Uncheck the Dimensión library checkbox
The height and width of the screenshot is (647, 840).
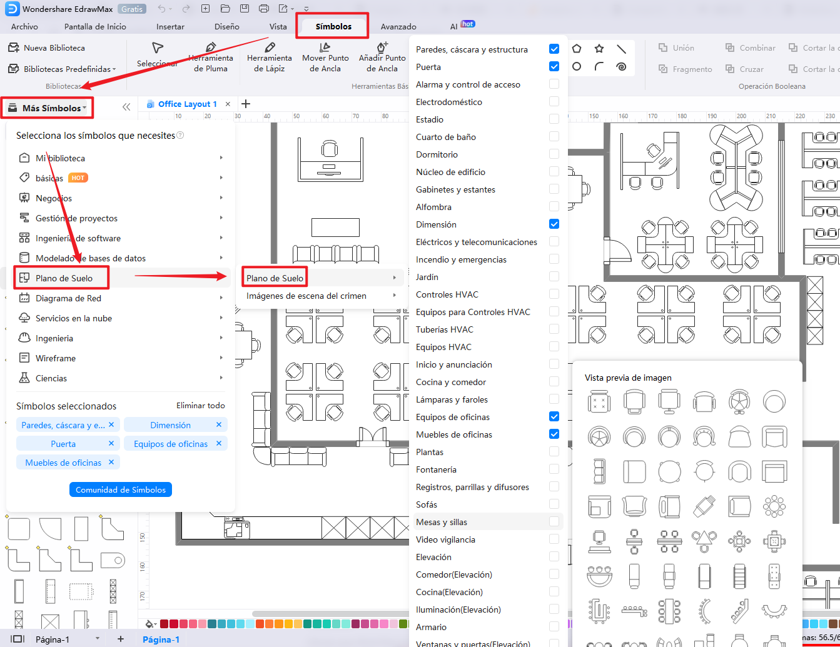554,224
